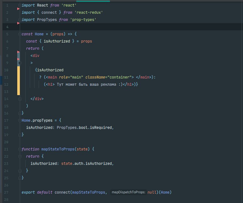Click the 'return' keyword on line 7
Viewport: 243px width, 203px height.
pyautogui.click(x=33, y=48)
